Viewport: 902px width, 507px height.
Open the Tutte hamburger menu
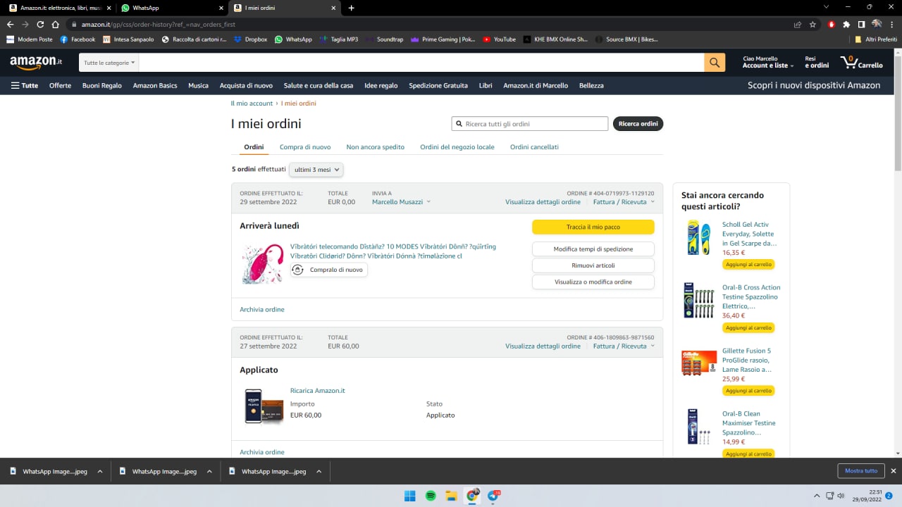coord(24,85)
